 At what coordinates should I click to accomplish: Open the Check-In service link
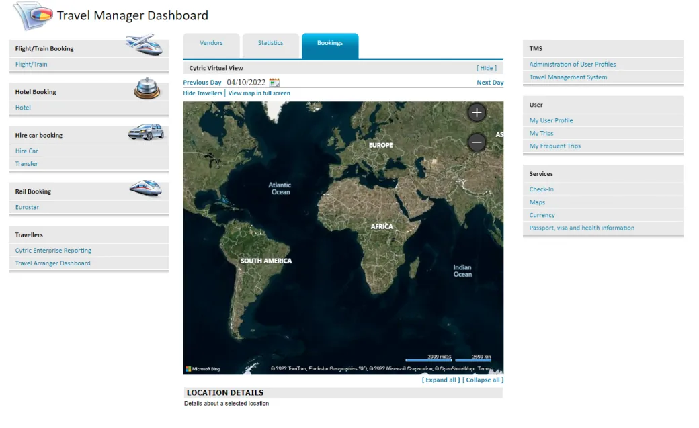[x=541, y=189]
